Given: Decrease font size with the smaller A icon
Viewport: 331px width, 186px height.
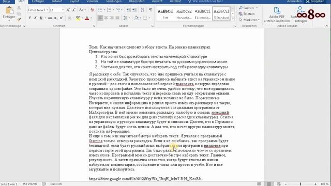Looking at the screenshot, I should pos(73,10).
